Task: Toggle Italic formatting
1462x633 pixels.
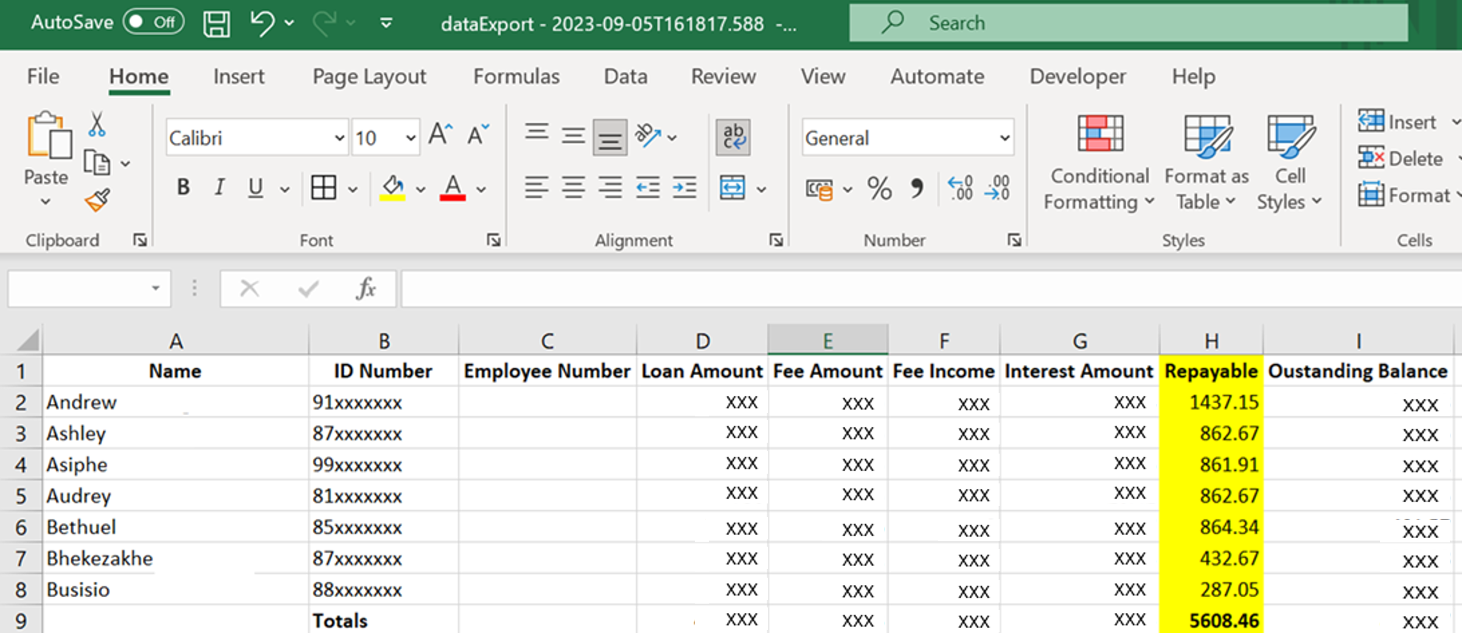Action: coord(220,187)
